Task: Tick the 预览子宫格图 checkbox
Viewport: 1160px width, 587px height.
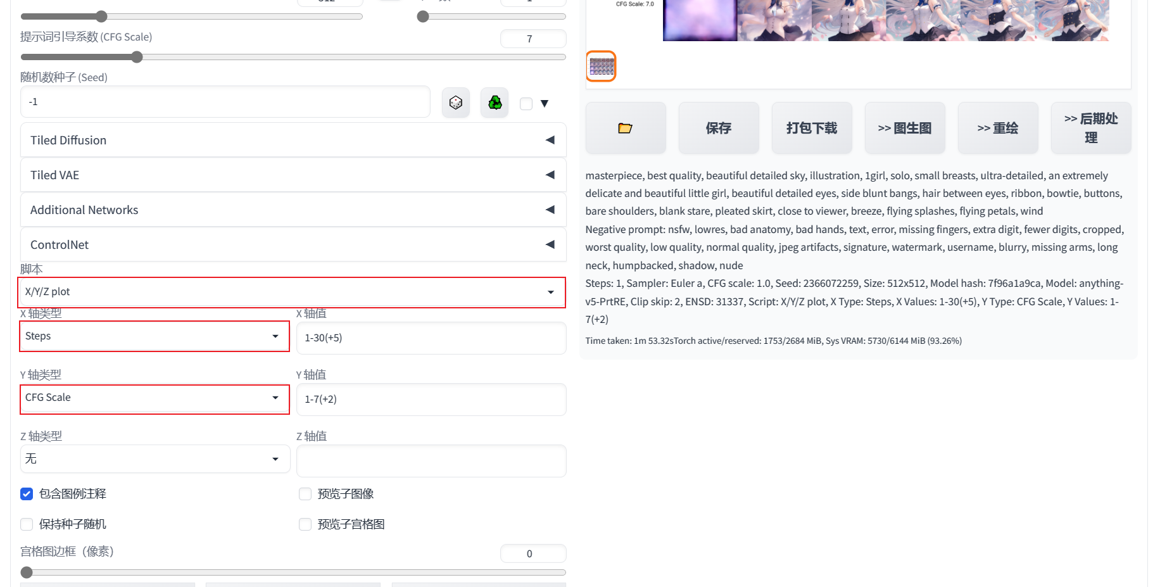Action: [x=305, y=524]
